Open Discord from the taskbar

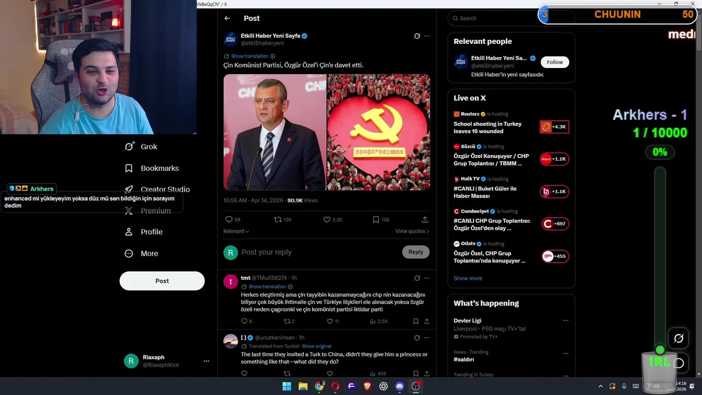pyautogui.click(x=400, y=386)
